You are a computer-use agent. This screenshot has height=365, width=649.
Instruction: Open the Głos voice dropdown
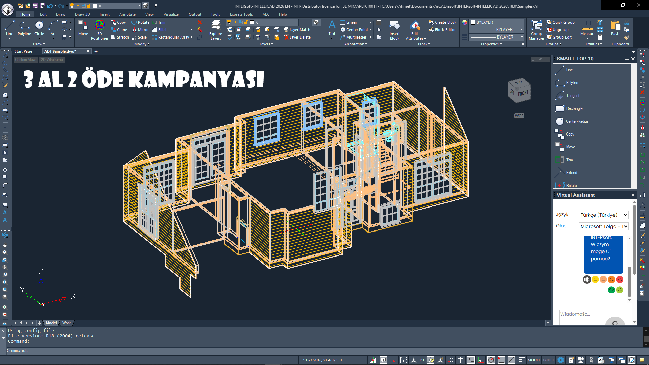(x=604, y=226)
